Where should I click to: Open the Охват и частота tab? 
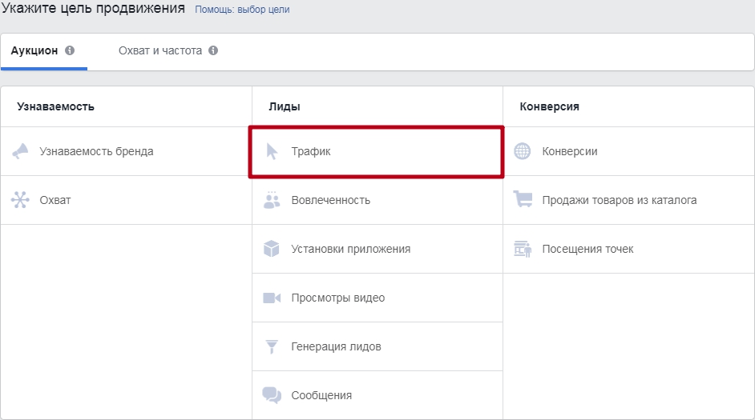(159, 50)
